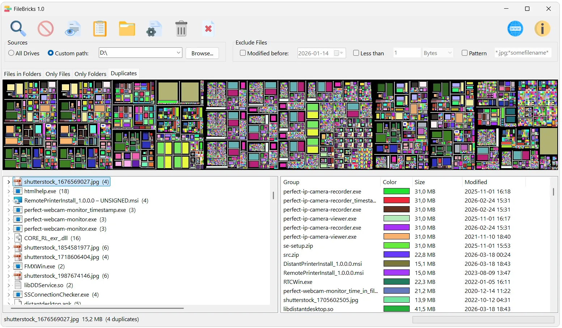
Task: Start scan with the magnifier search icon
Action: [x=18, y=29]
